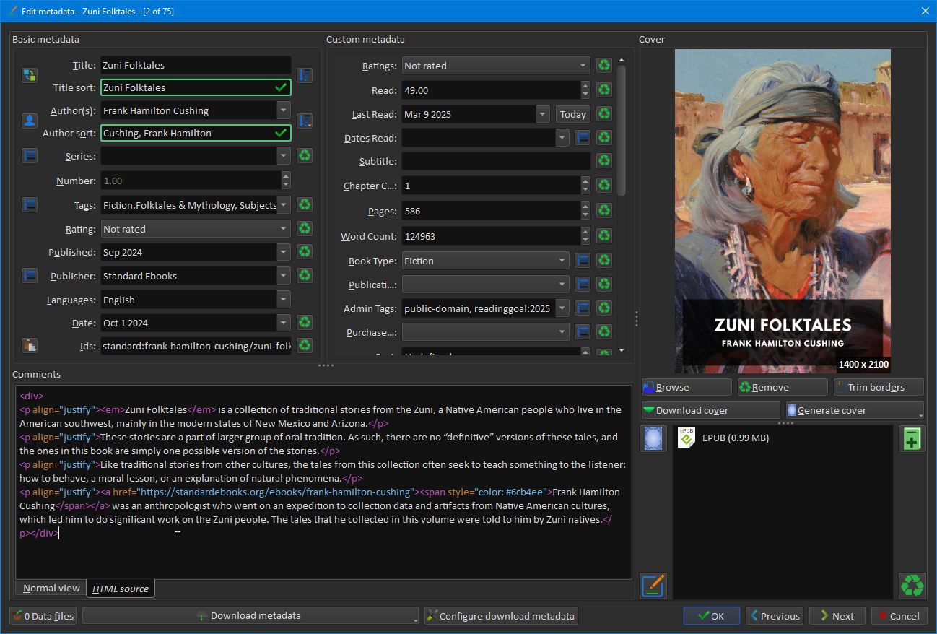
Task: Clear the Series field
Action: click(x=305, y=156)
